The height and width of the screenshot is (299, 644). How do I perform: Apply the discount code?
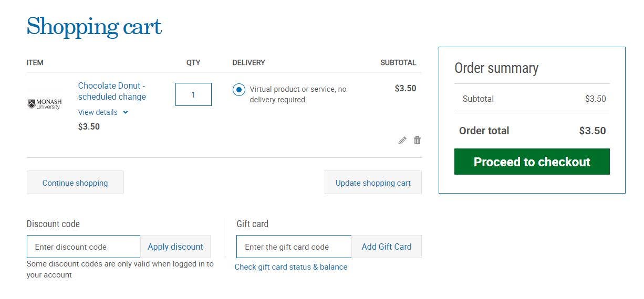pyautogui.click(x=175, y=247)
